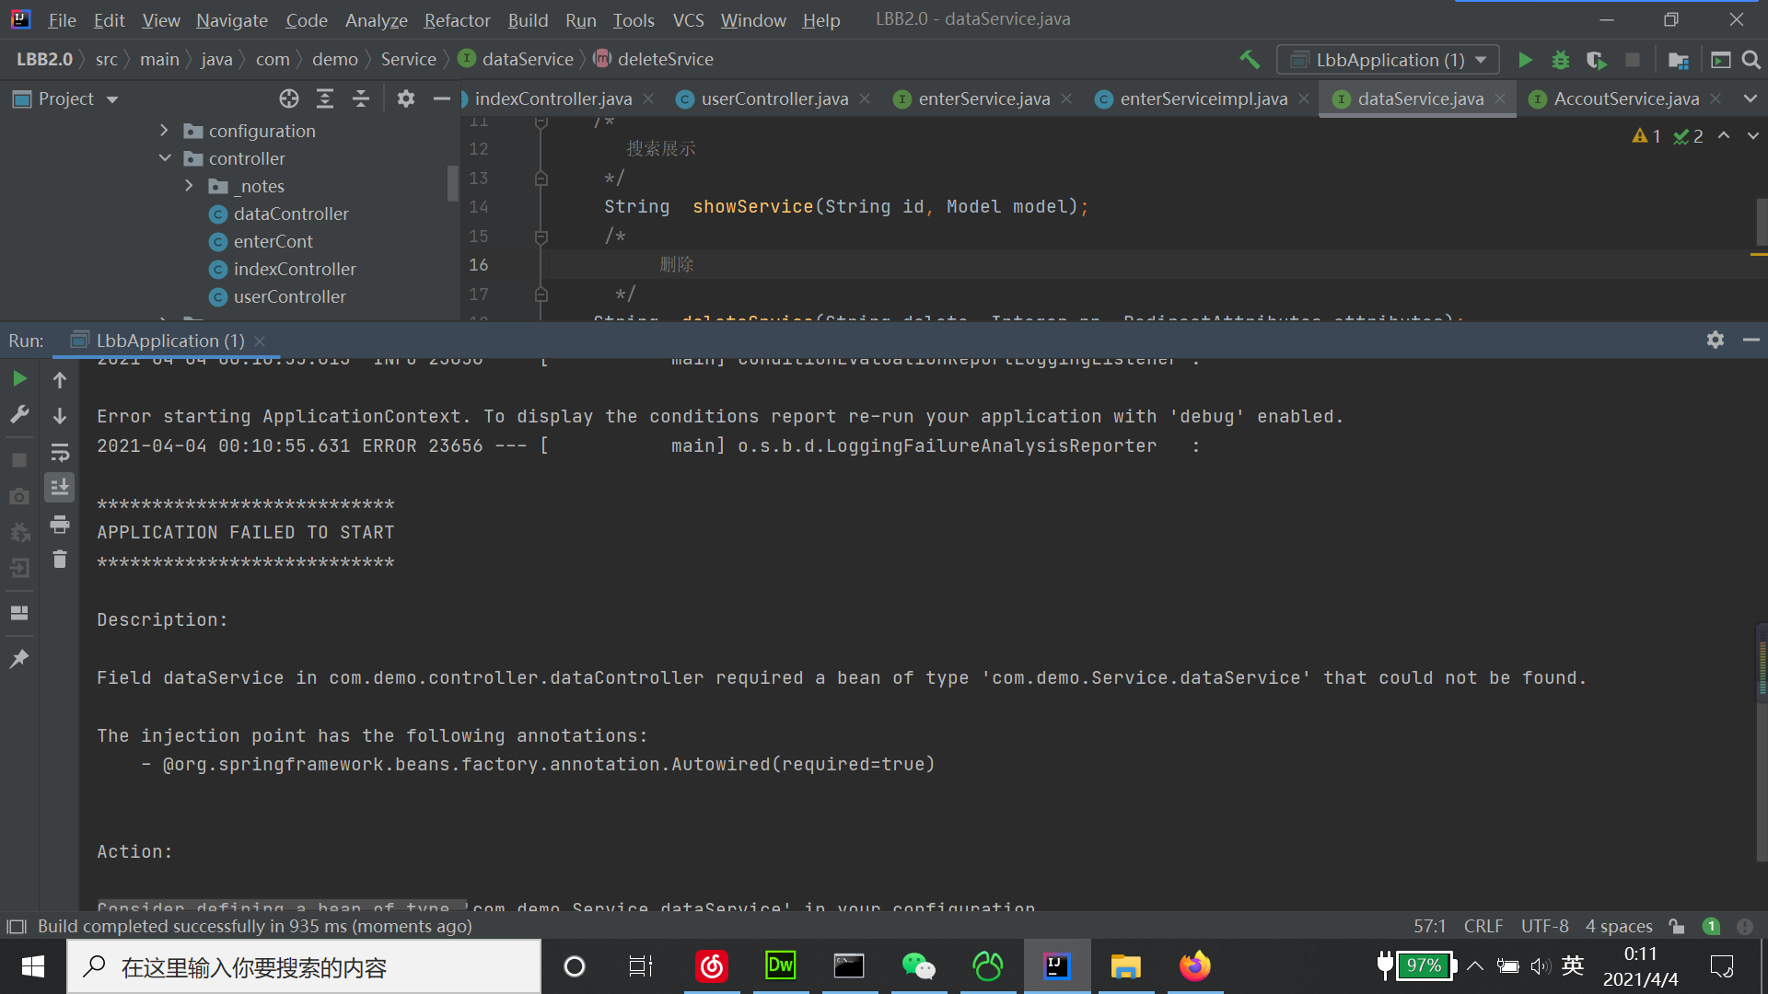Toggle pin tab in the Run panel
1768x994 pixels.
pos(19,659)
